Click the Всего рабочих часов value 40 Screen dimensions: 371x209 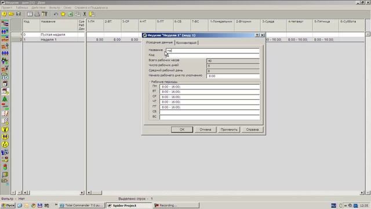233,61
